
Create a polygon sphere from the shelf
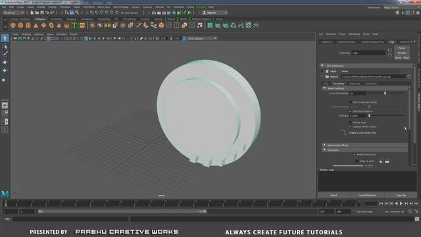click(13, 26)
